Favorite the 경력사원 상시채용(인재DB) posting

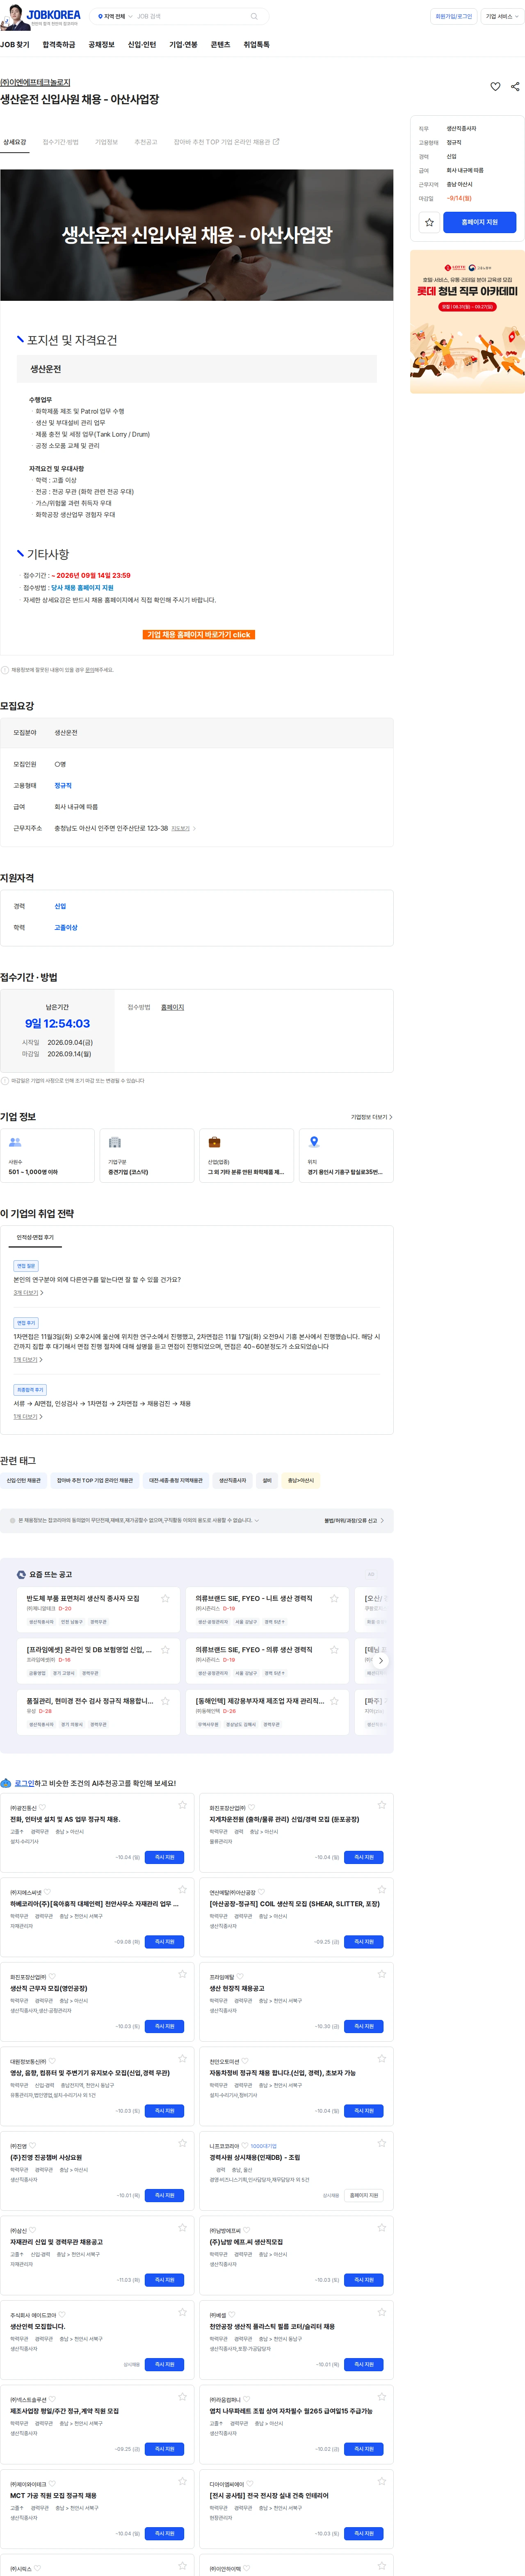click(x=381, y=2143)
